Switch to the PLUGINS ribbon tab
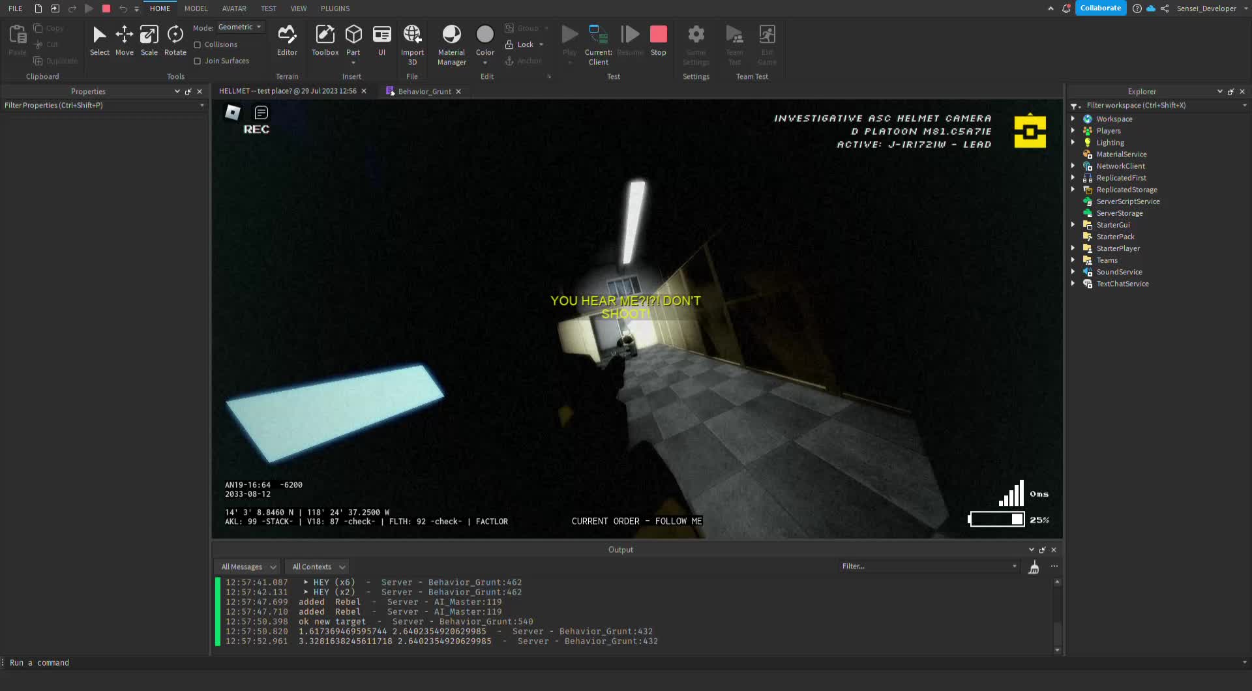 [335, 8]
